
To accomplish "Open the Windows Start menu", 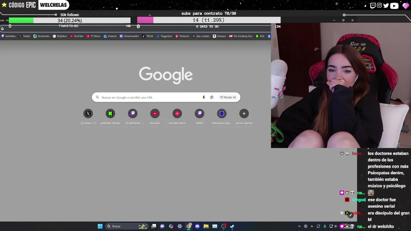I will (100, 226).
